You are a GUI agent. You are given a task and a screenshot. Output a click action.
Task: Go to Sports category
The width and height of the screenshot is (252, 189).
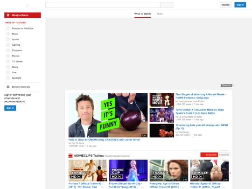coord(15,39)
